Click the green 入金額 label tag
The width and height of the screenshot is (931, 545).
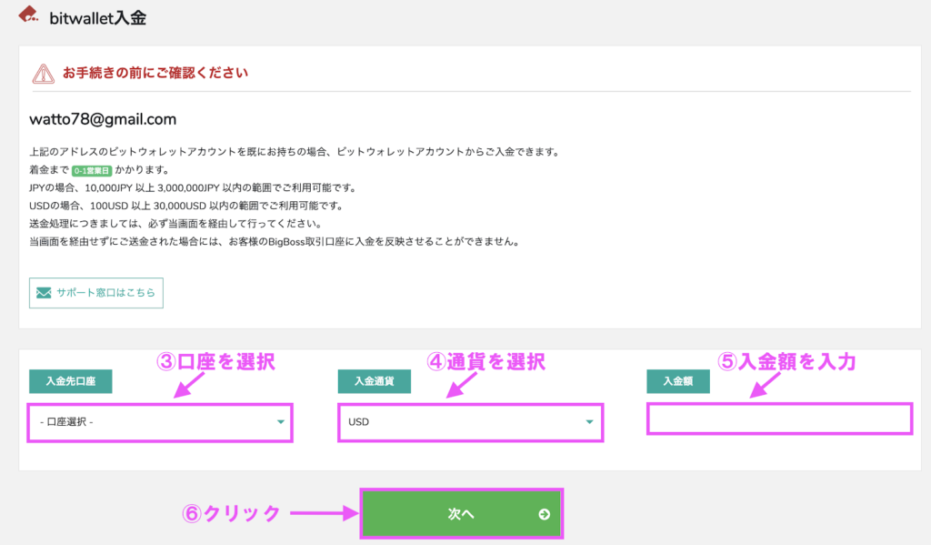(678, 381)
